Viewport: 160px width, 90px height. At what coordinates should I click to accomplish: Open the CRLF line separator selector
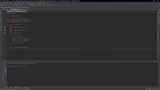[x=150, y=89]
